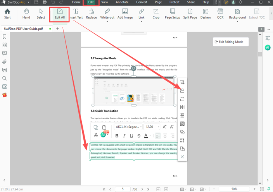The width and height of the screenshot is (273, 192).
Task: Toggle strikethrough on the selected text
Action: pos(139,136)
